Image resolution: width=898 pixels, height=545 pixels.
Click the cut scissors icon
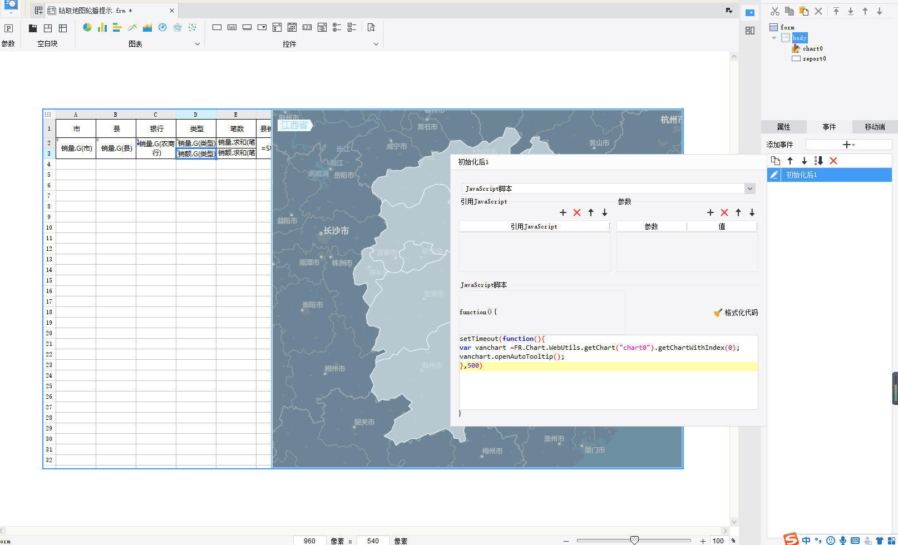click(775, 11)
